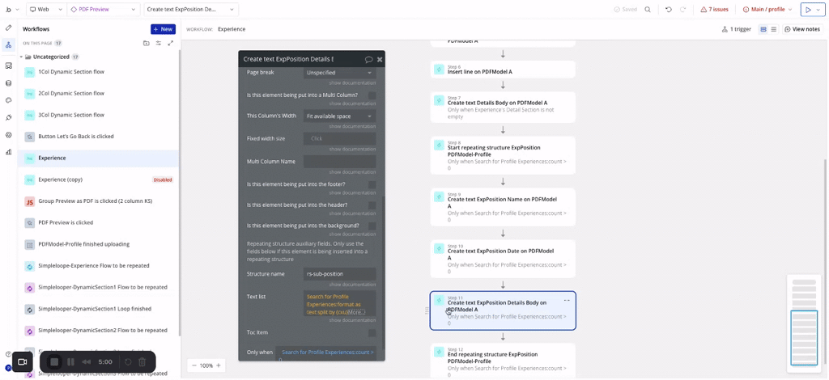Check the 'put into a Multi Column' checkbox
The width and height of the screenshot is (829, 380).
coord(372,95)
